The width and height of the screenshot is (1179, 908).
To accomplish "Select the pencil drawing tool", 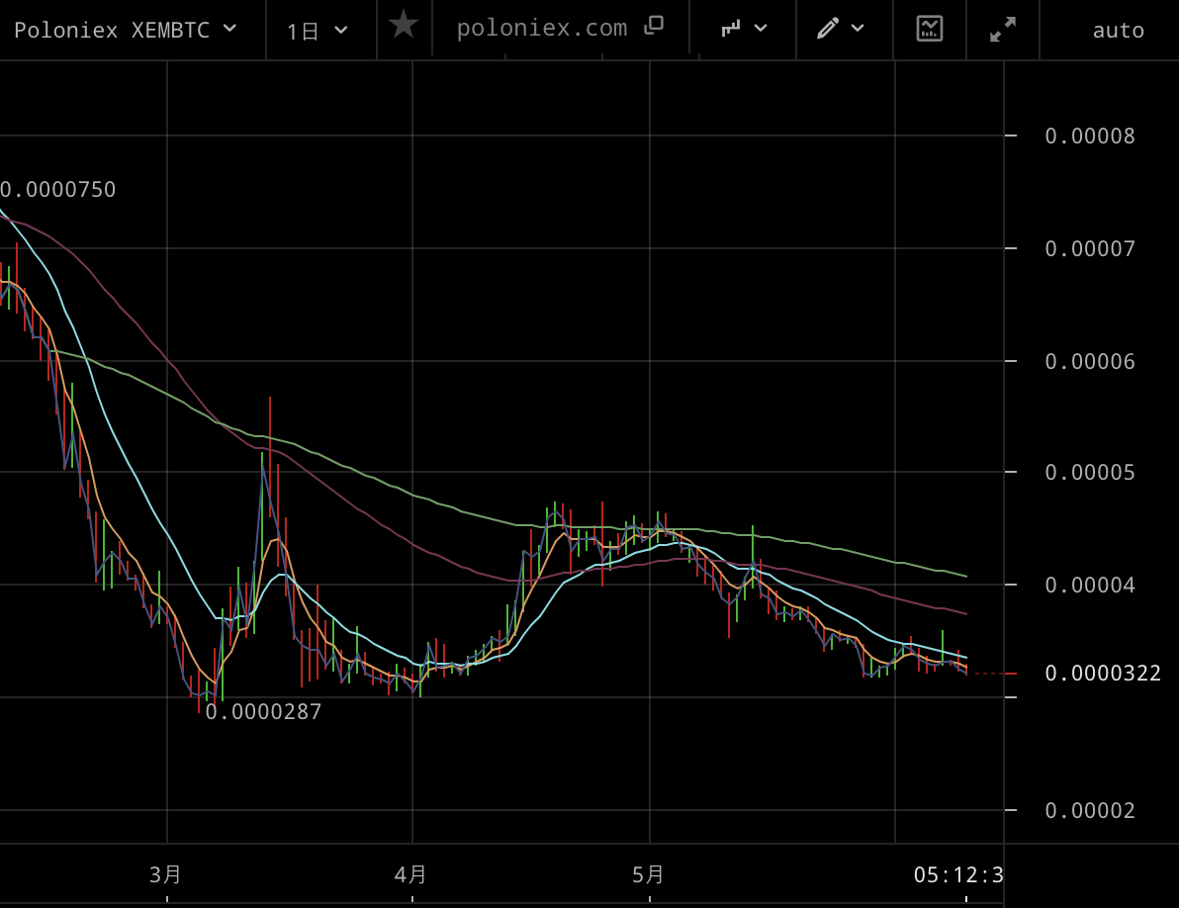I will [827, 29].
